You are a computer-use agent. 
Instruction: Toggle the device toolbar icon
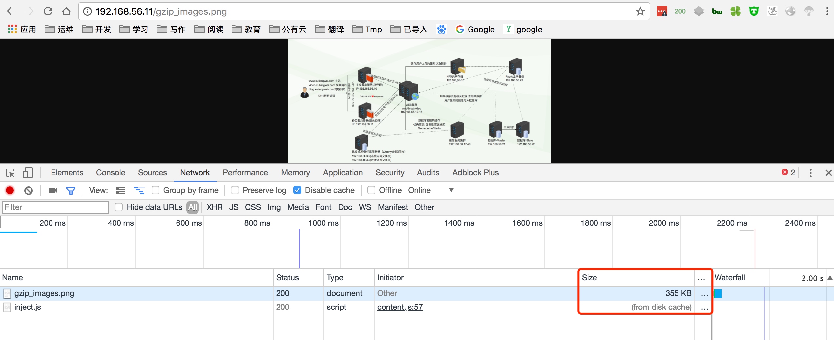tap(28, 173)
